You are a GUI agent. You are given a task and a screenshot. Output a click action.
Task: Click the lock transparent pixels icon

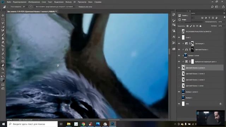coord(188,26)
